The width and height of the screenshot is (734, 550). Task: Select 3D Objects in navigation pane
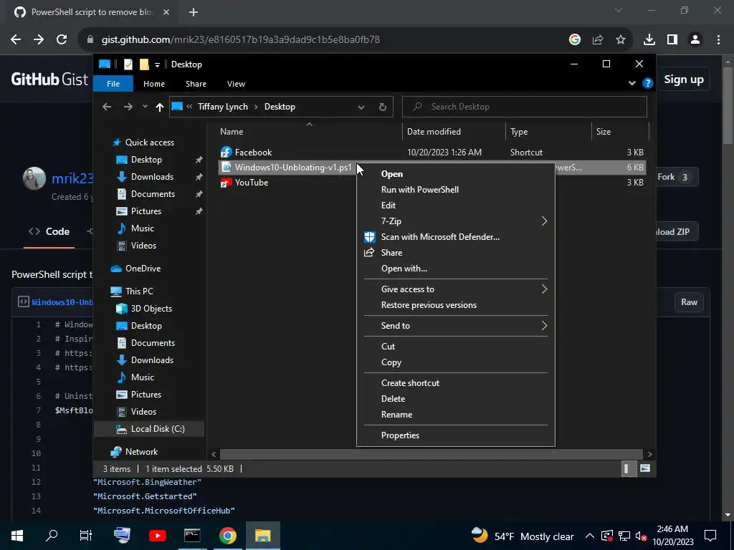click(151, 308)
